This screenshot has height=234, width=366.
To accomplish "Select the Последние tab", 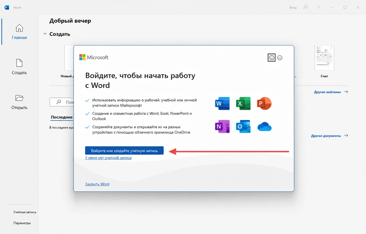I will 62,117.
